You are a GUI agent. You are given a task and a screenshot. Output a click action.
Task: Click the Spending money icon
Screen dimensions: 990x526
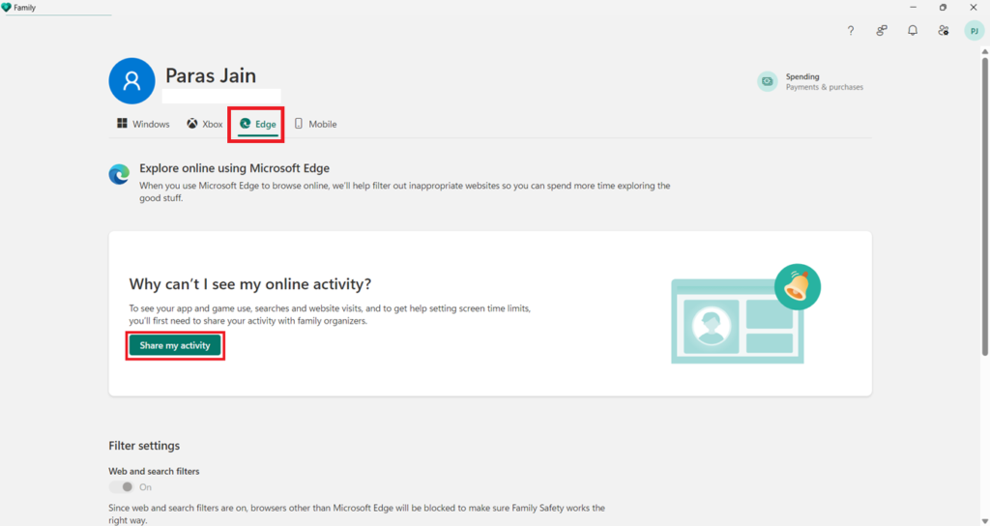767,81
